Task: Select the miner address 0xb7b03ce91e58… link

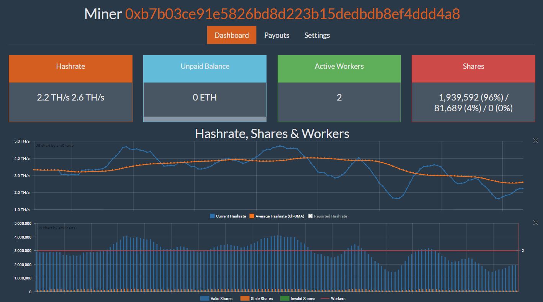Action: (x=293, y=14)
